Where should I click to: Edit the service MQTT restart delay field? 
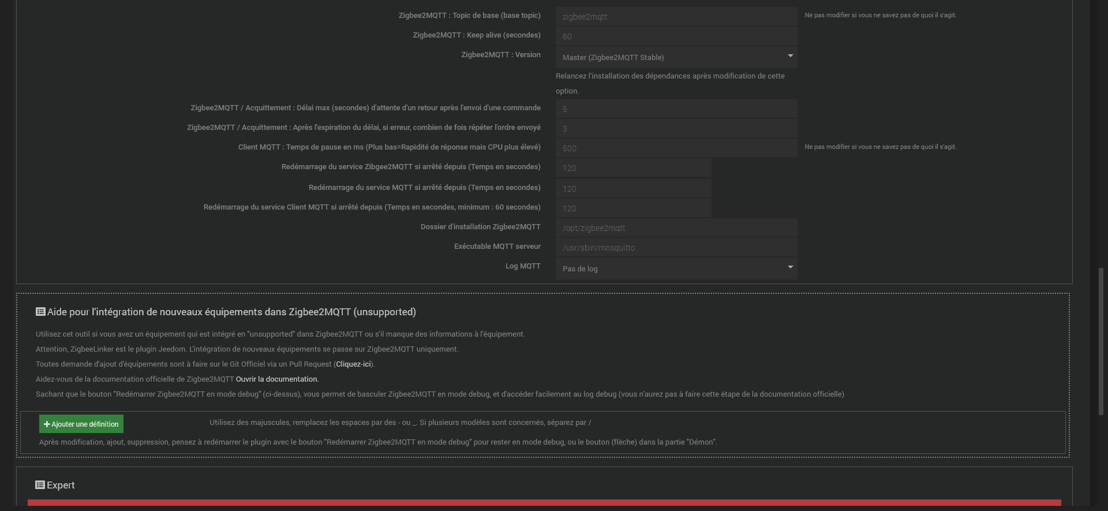pyautogui.click(x=634, y=189)
